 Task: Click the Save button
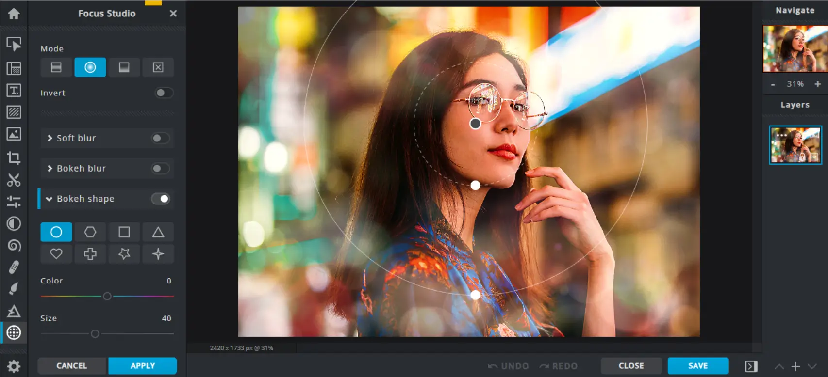(x=698, y=366)
